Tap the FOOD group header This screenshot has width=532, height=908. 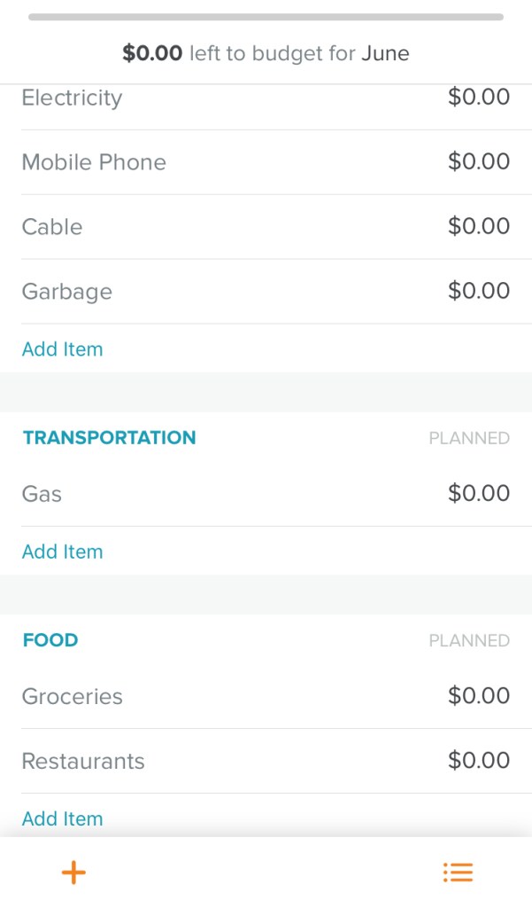click(x=50, y=640)
